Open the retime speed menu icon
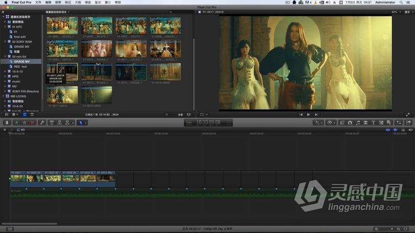415x233 pixels. [331, 123]
